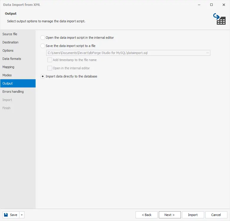Image resolution: width=230 pixels, height=221 pixels.
Task: Click the floppy disk Save icon
Action: coord(6,215)
